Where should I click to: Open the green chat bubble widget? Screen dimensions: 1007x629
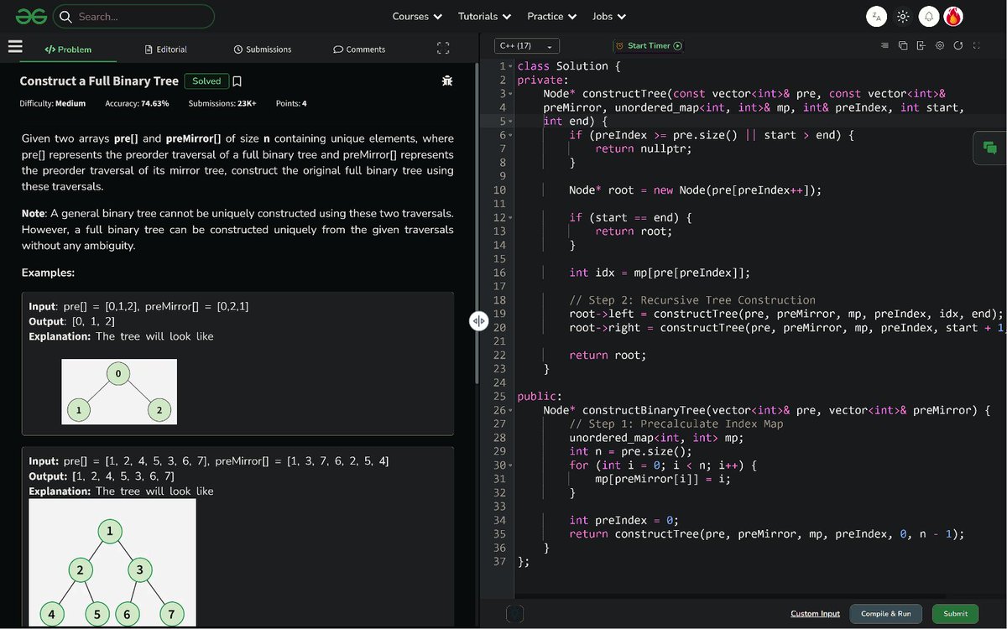click(990, 148)
